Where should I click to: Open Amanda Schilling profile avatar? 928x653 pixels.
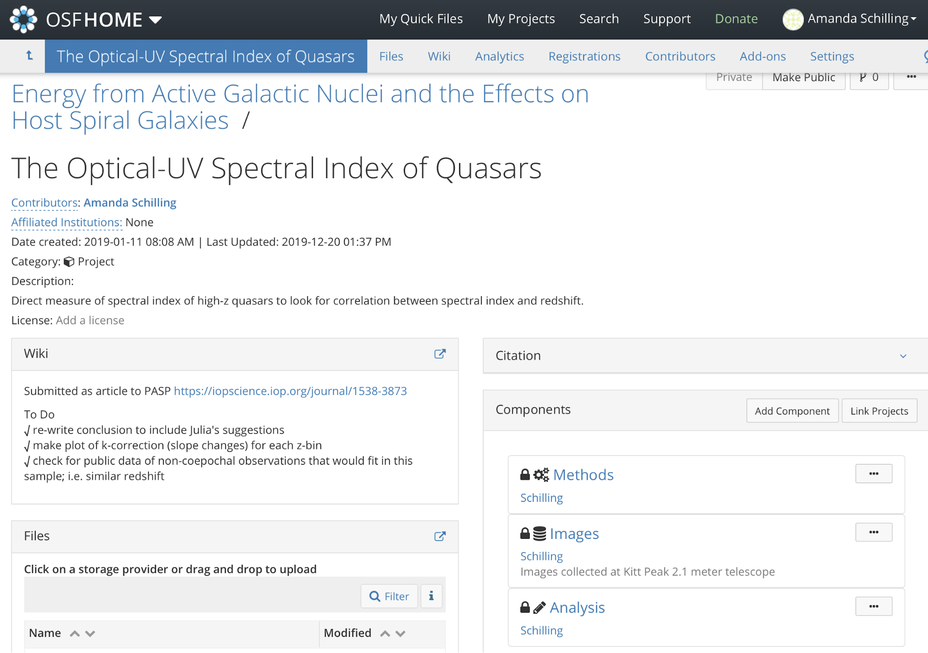(x=792, y=19)
